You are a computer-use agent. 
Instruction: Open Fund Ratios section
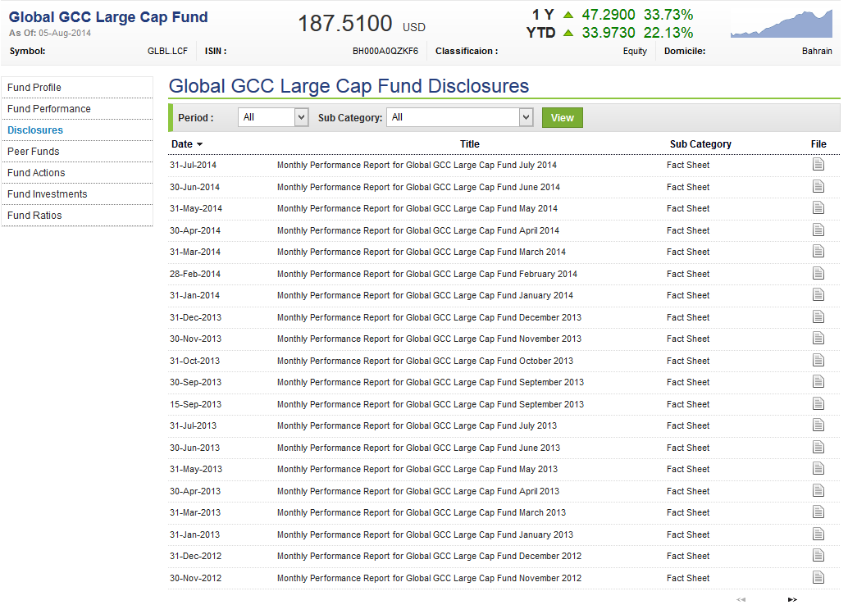(x=34, y=215)
